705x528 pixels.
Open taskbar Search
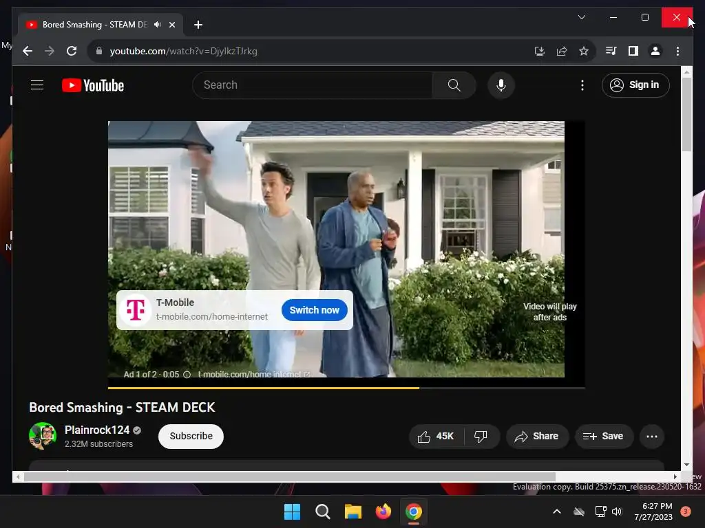click(322, 511)
